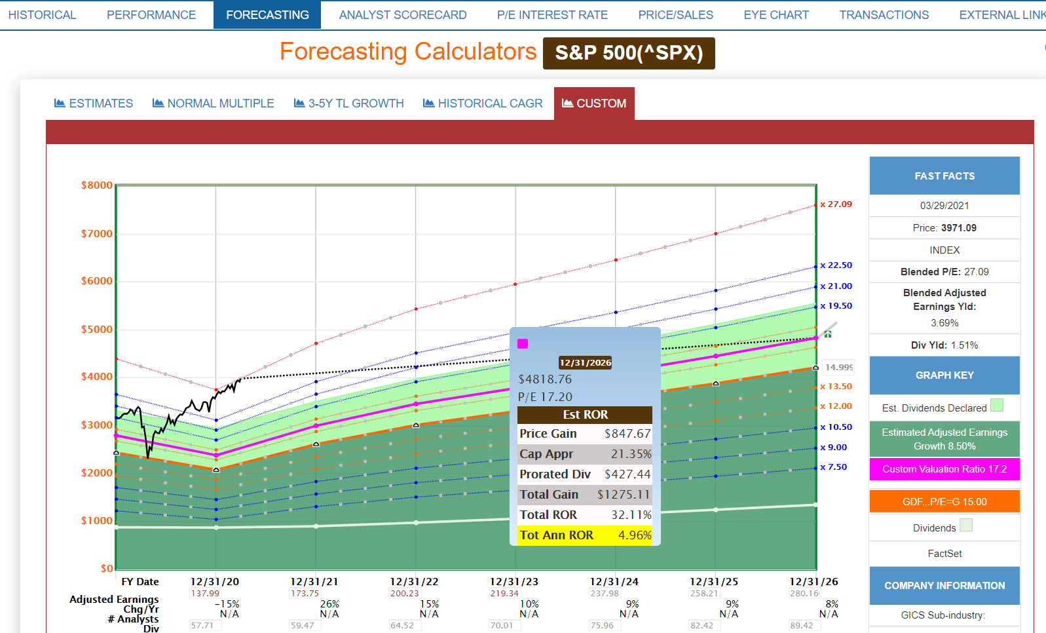Click the GRAPH KEY panel header

pyautogui.click(x=944, y=375)
